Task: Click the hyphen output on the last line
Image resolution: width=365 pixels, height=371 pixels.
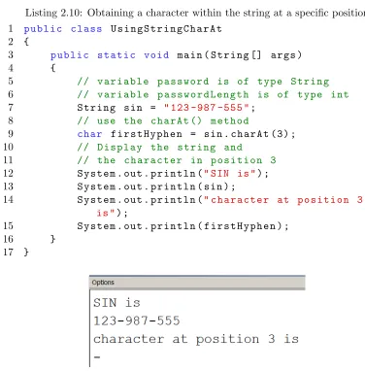Action: coord(97,357)
